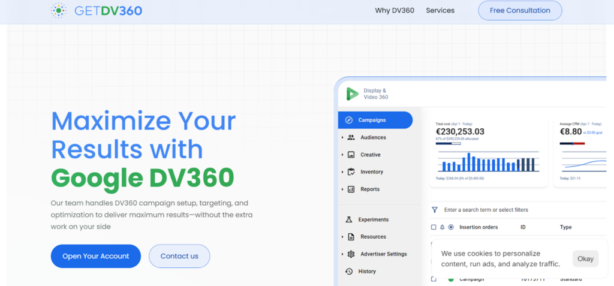The image size is (614, 286).
Task: Click the Campaigns compass icon
Action: (349, 120)
